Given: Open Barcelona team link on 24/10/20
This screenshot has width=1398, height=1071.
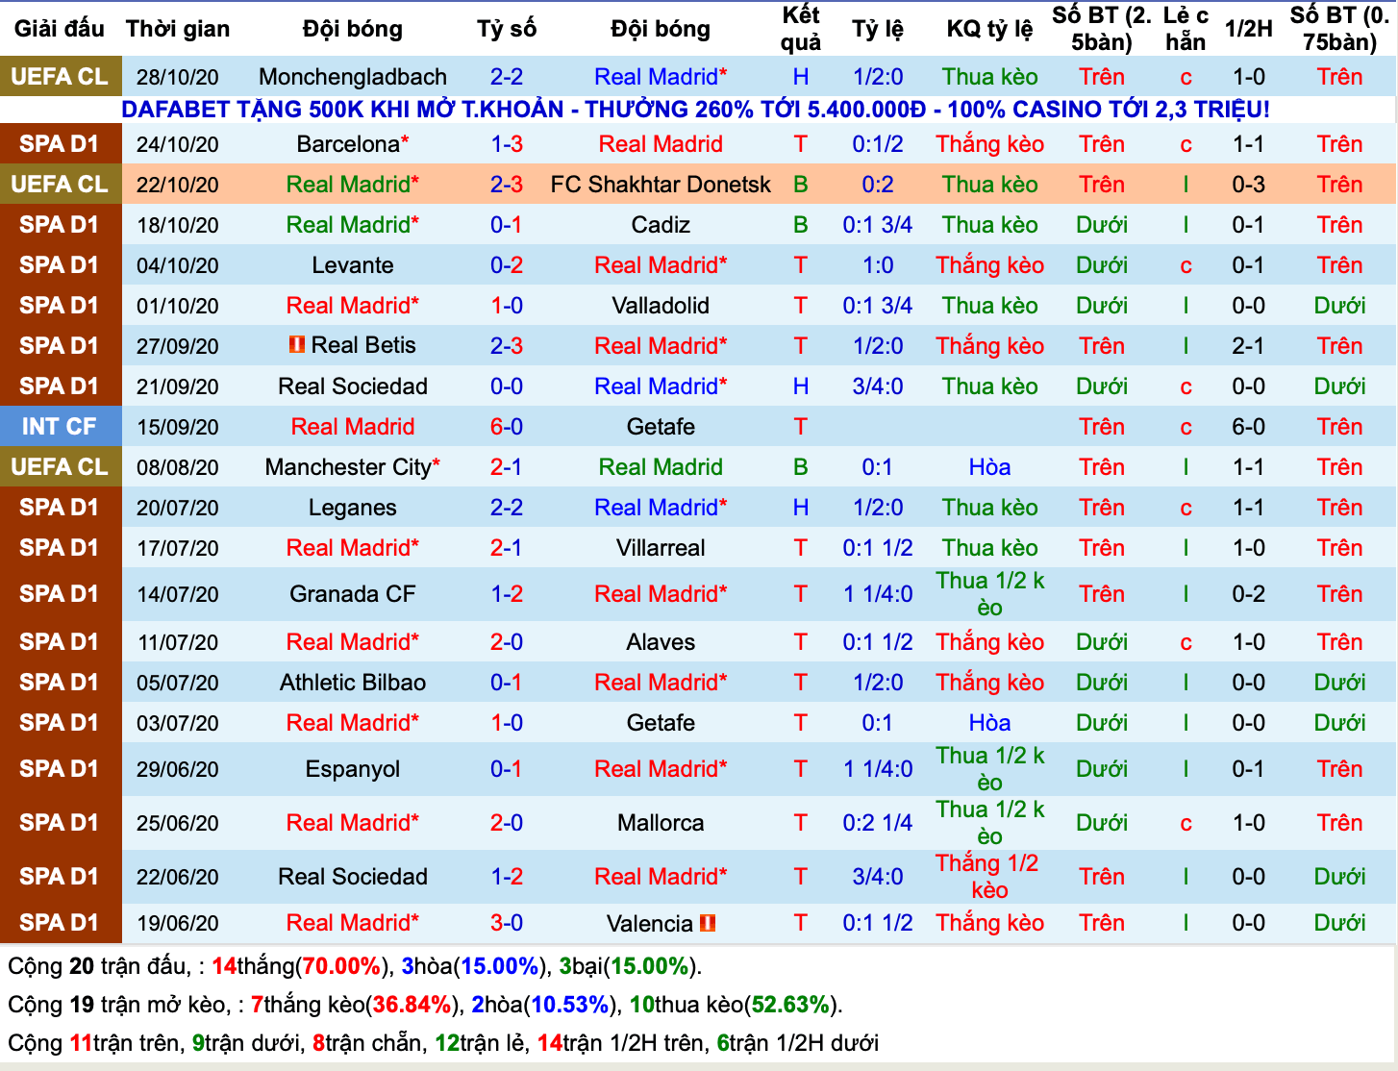Looking at the screenshot, I should coord(353,144).
